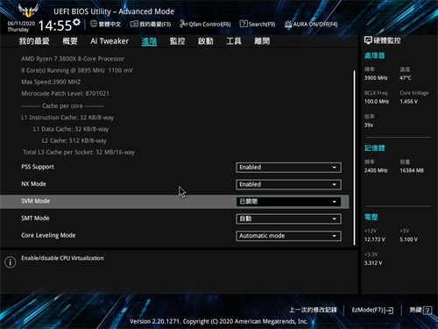Click the 14:55 clock time
Viewport: 438px width, 329px height.
point(55,25)
